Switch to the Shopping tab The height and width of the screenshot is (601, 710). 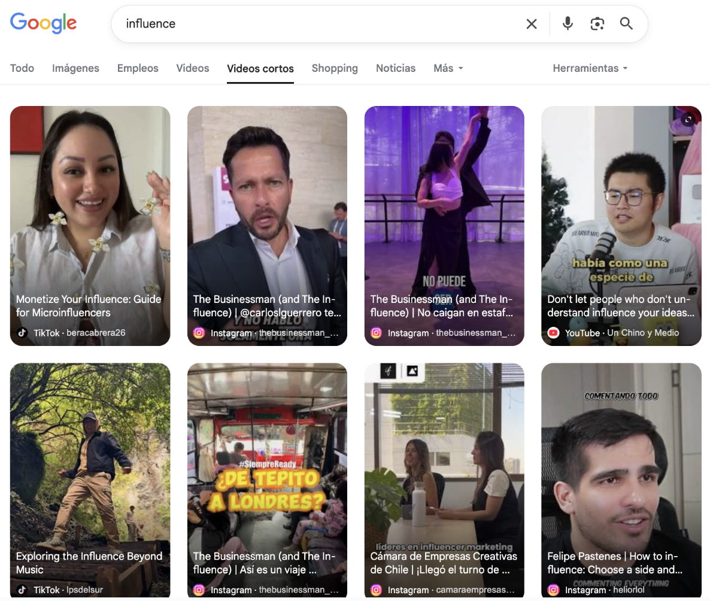335,68
